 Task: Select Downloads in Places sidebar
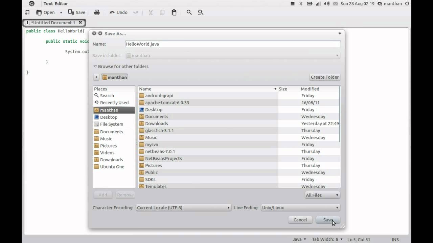point(114,160)
